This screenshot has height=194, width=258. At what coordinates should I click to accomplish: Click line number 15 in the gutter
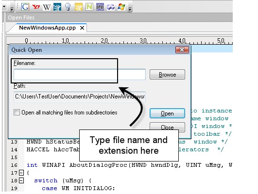(x=14, y=157)
